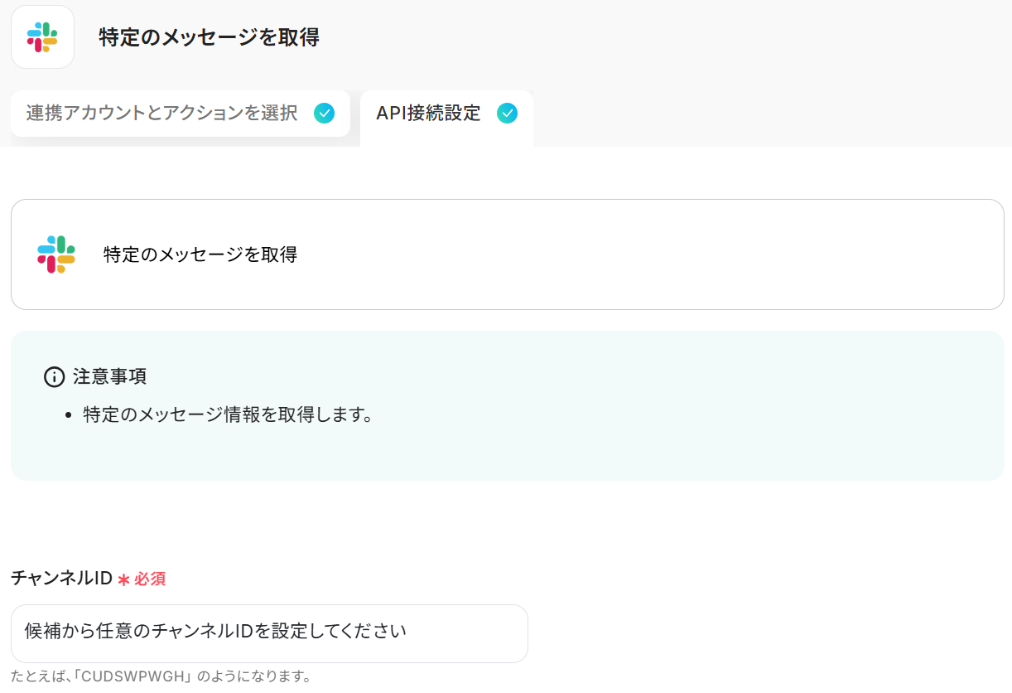Click the red 必須 required label
Screen dimensions: 1012x693
click(x=150, y=579)
